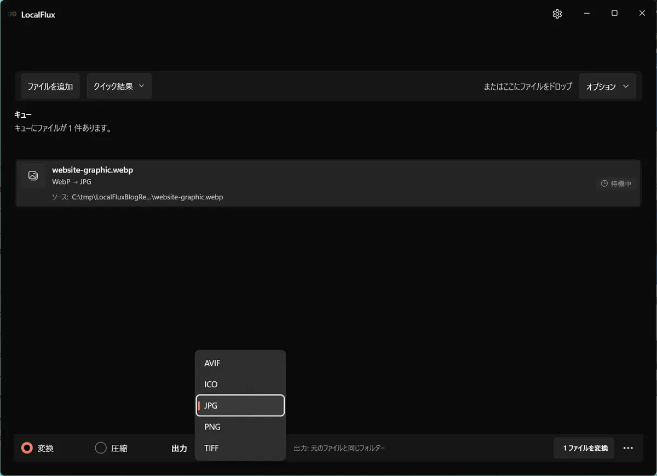
Task: Minimize the LocalFlux window
Action: click(x=587, y=14)
